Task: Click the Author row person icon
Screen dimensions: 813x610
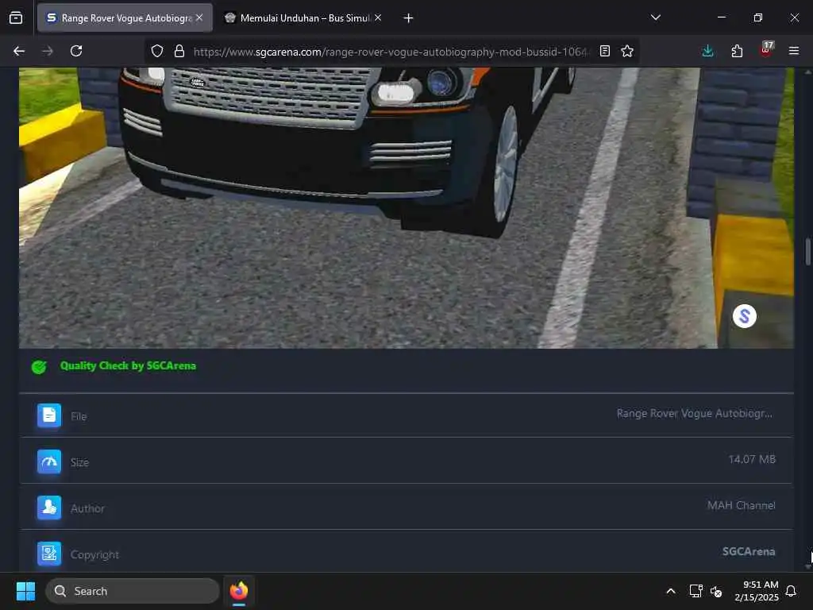Action: 49,508
